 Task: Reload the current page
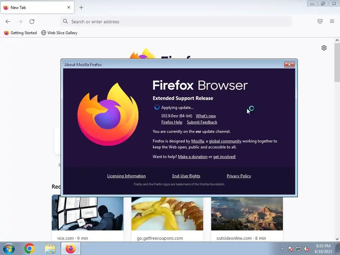32,22
